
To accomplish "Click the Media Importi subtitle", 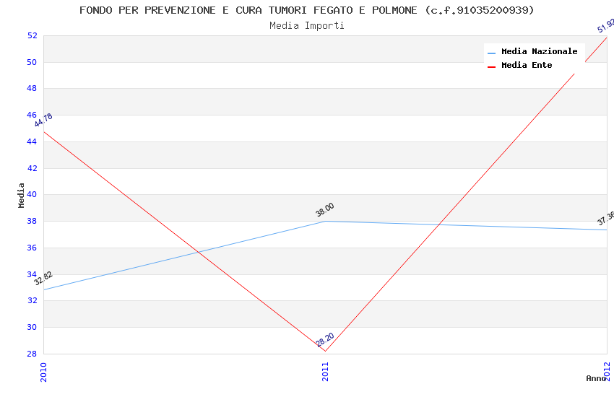I will [307, 25].
